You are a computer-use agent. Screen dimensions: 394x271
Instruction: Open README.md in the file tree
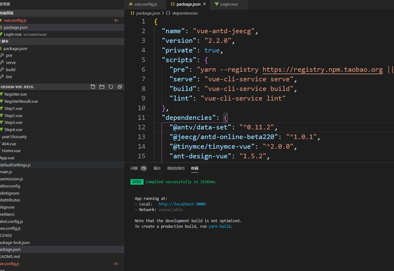click(62, 256)
